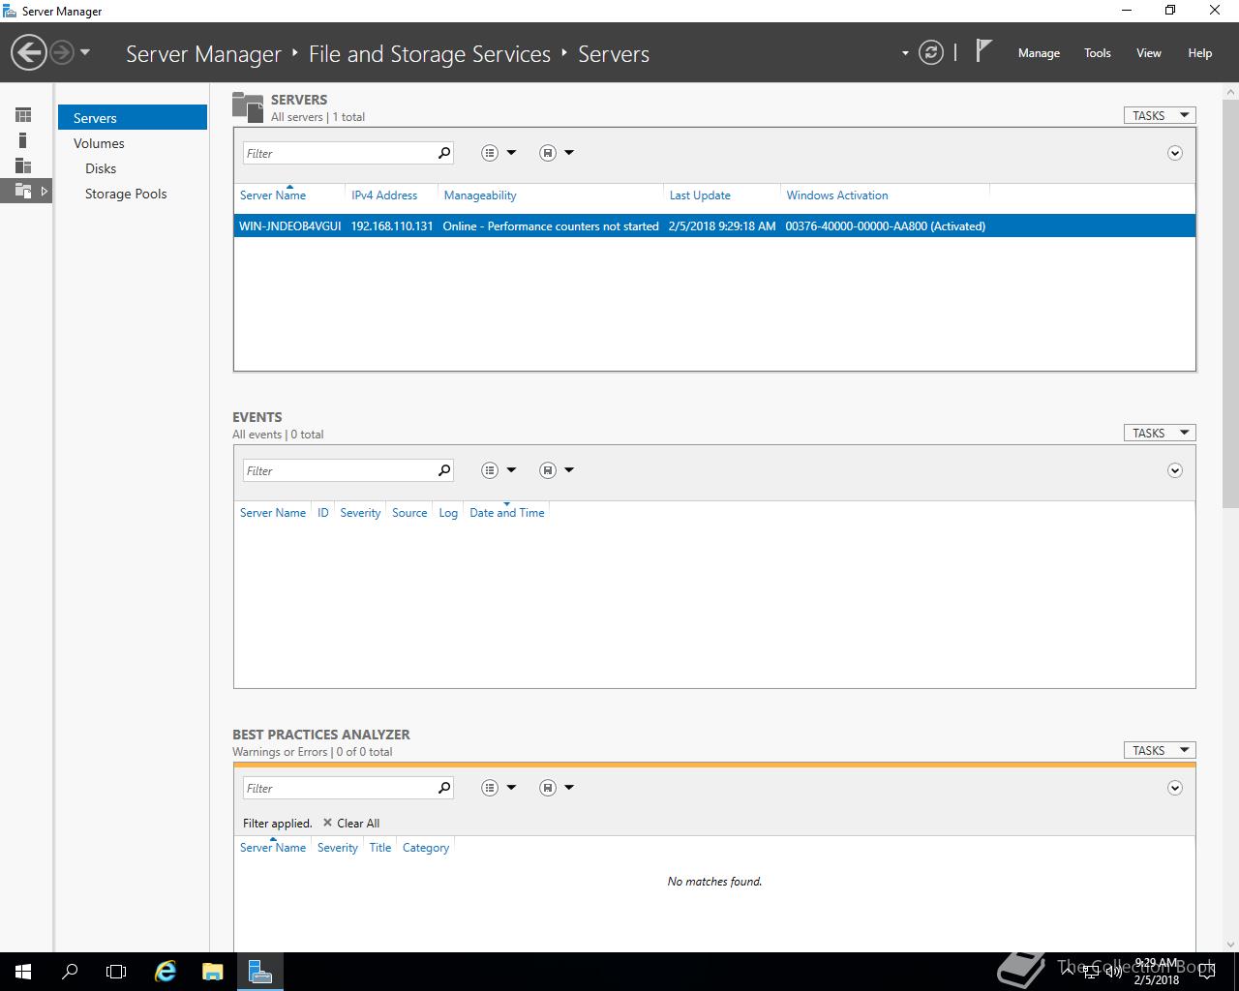Click the Events filter text box

point(337,470)
